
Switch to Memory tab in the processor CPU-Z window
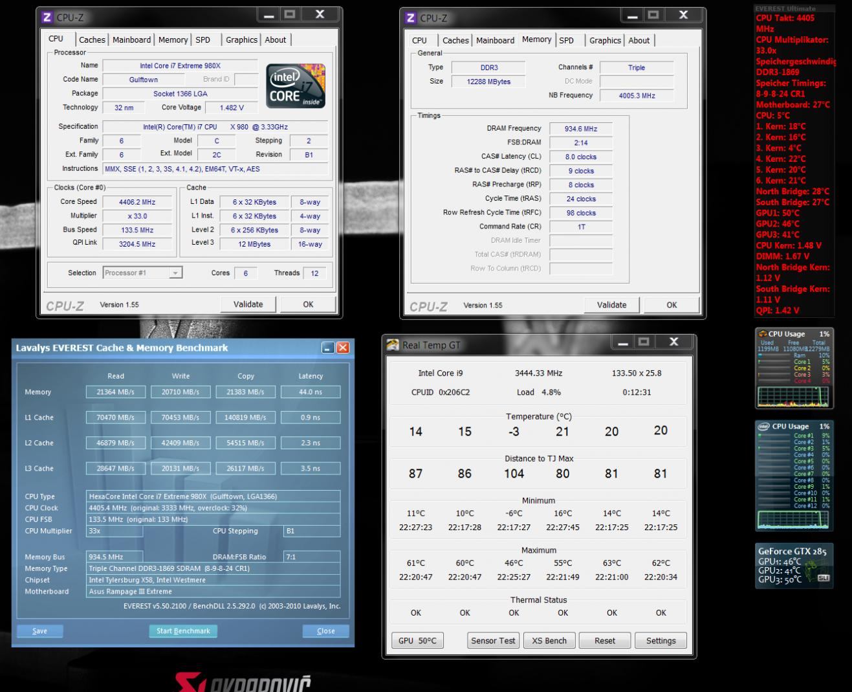[x=173, y=39]
